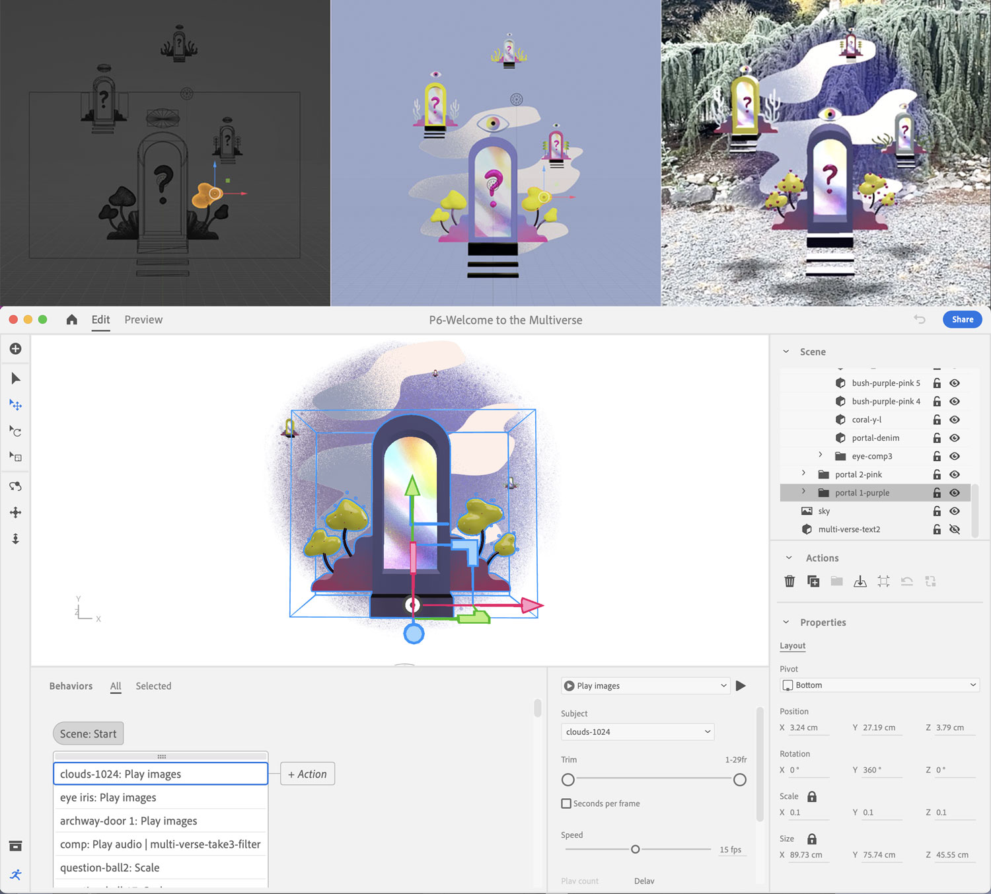
Task: Click the + Action button
Action: tap(307, 774)
